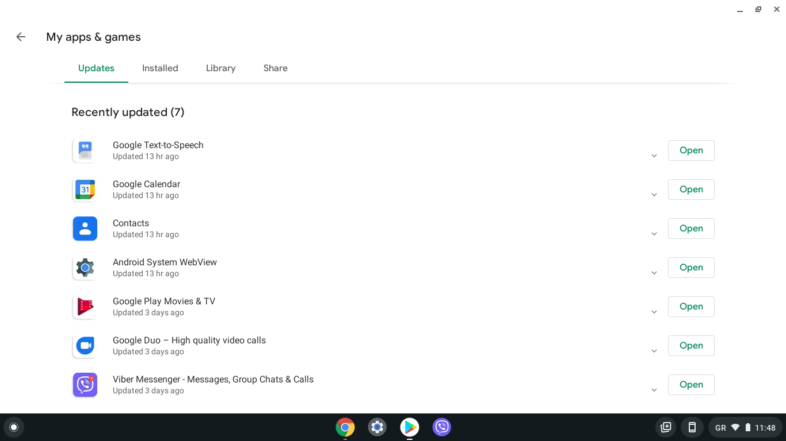Click the Google Duo app icon
The width and height of the screenshot is (786, 441).
pyautogui.click(x=85, y=346)
